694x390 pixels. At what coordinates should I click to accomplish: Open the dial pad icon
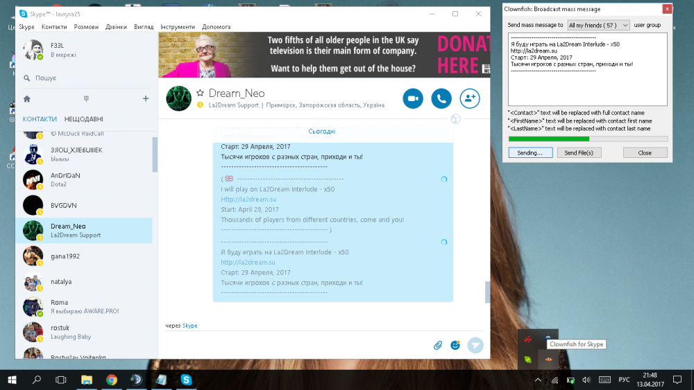(x=86, y=98)
